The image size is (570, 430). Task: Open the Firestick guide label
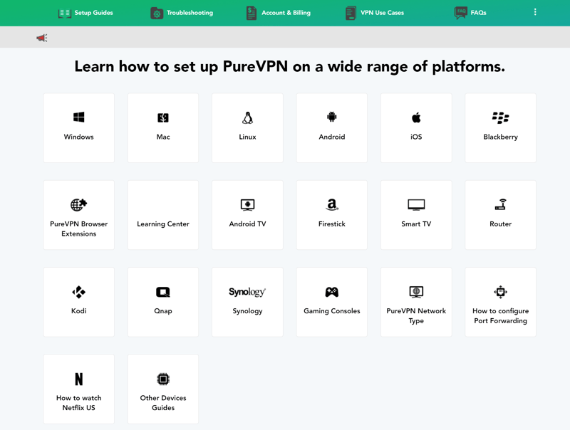click(332, 224)
